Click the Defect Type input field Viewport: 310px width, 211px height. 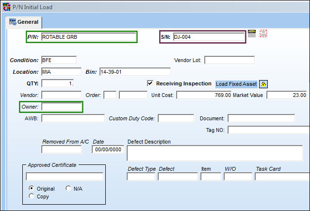(x=141, y=177)
